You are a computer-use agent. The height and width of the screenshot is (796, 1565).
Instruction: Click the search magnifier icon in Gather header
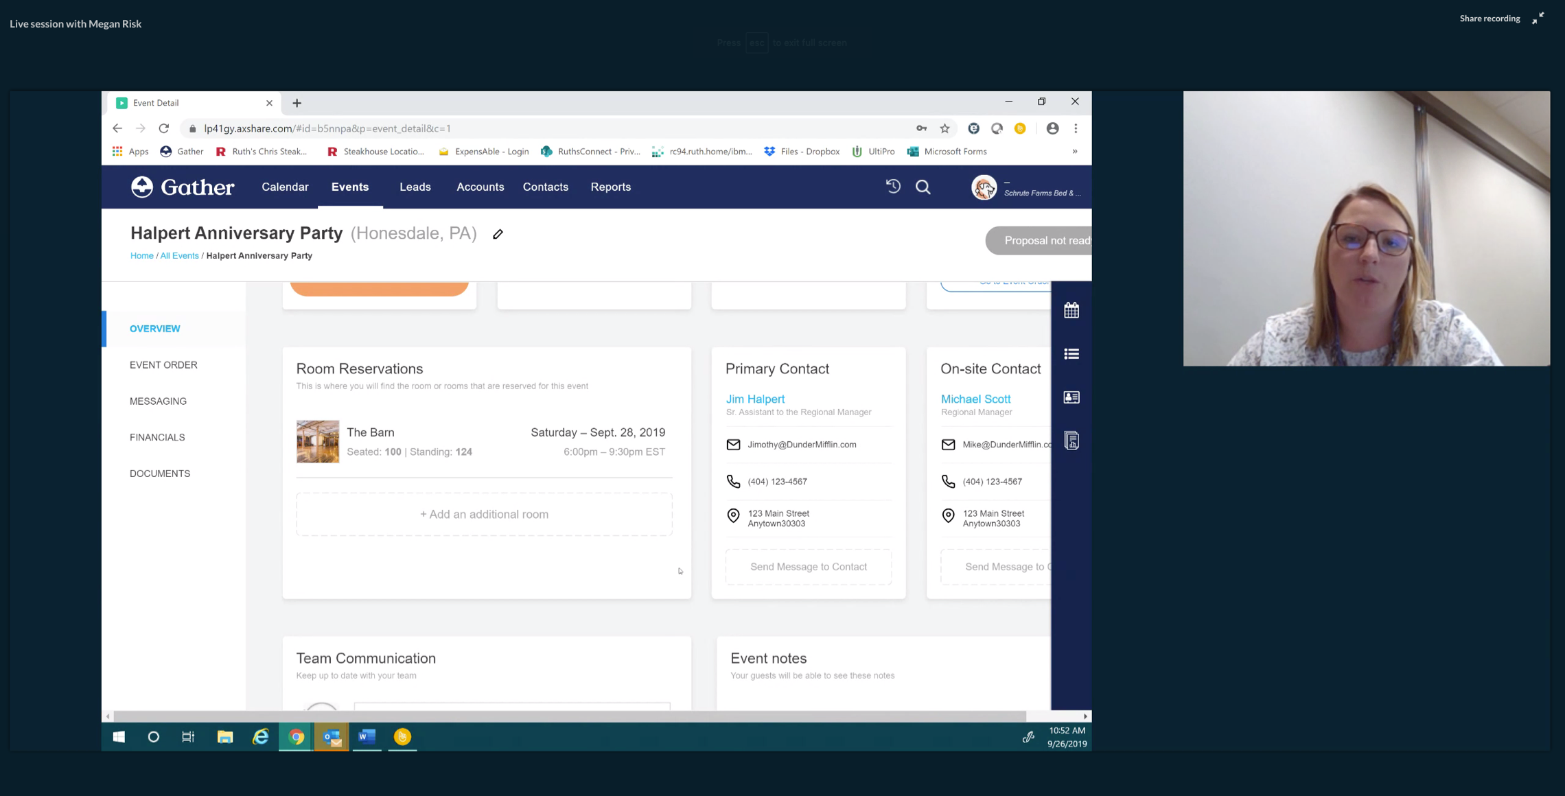(923, 187)
